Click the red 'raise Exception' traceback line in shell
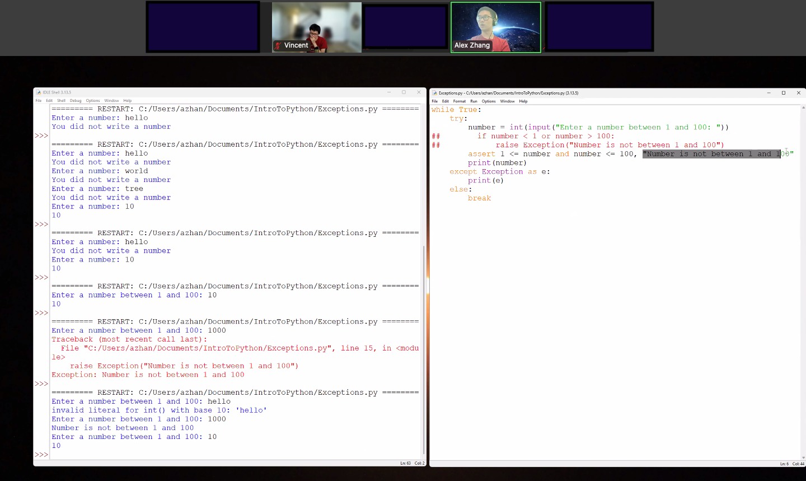Screen dimensions: 806x481 (x=184, y=366)
